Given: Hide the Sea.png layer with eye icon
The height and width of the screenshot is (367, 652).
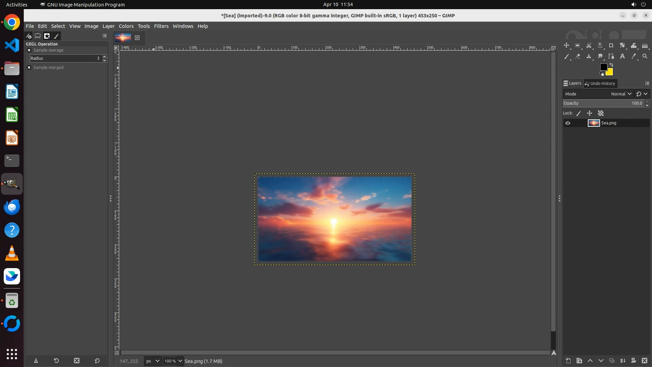Looking at the screenshot, I should point(568,123).
